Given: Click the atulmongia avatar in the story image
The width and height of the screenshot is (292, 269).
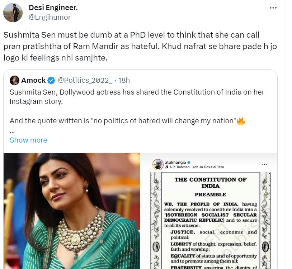Looking at the screenshot, I should (157, 164).
